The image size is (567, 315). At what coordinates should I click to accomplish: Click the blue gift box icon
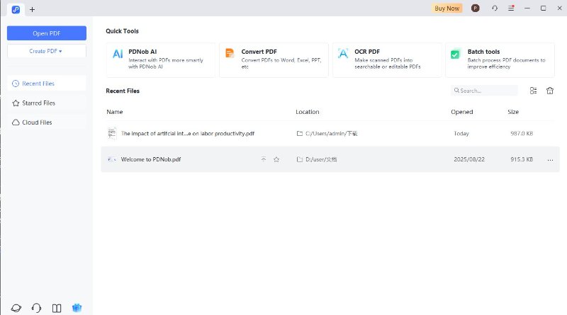pyautogui.click(x=77, y=308)
